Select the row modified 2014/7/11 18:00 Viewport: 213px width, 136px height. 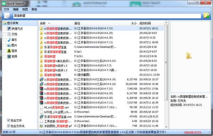[x=101, y=42]
